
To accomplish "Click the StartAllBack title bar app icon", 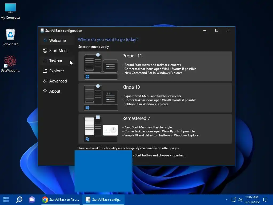I will coord(42,30).
